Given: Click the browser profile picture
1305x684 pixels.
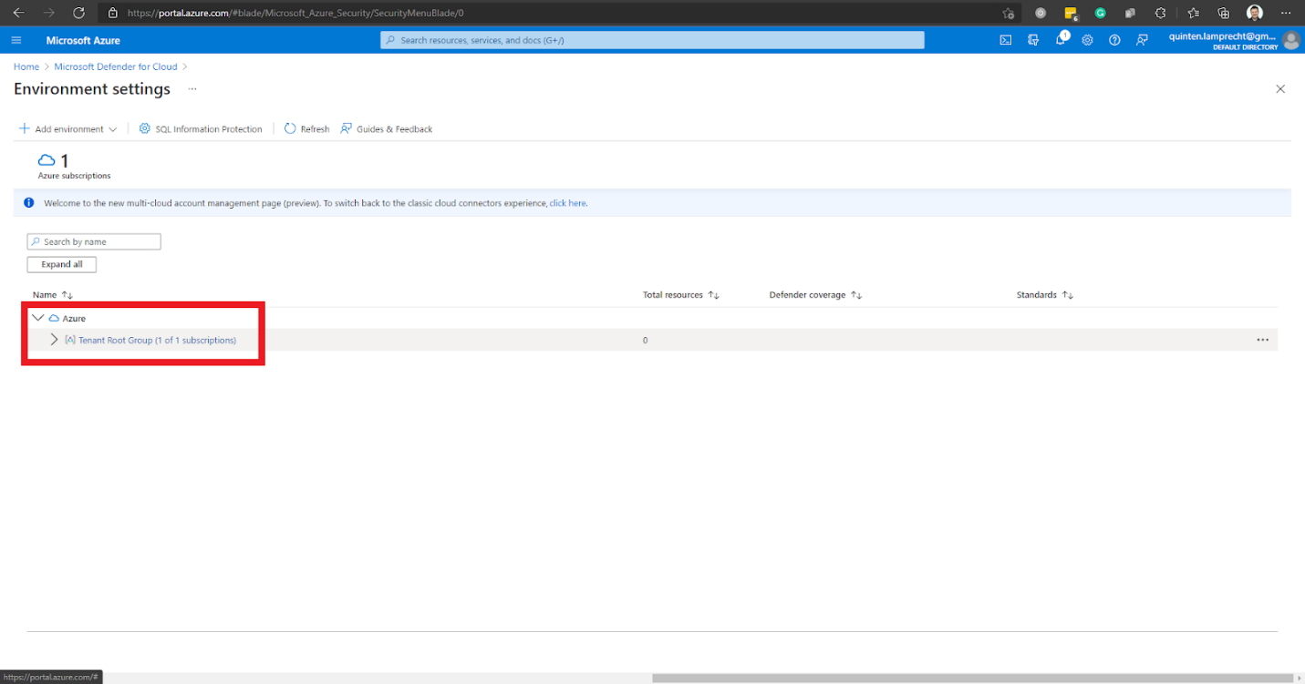Looking at the screenshot, I should (x=1255, y=14).
